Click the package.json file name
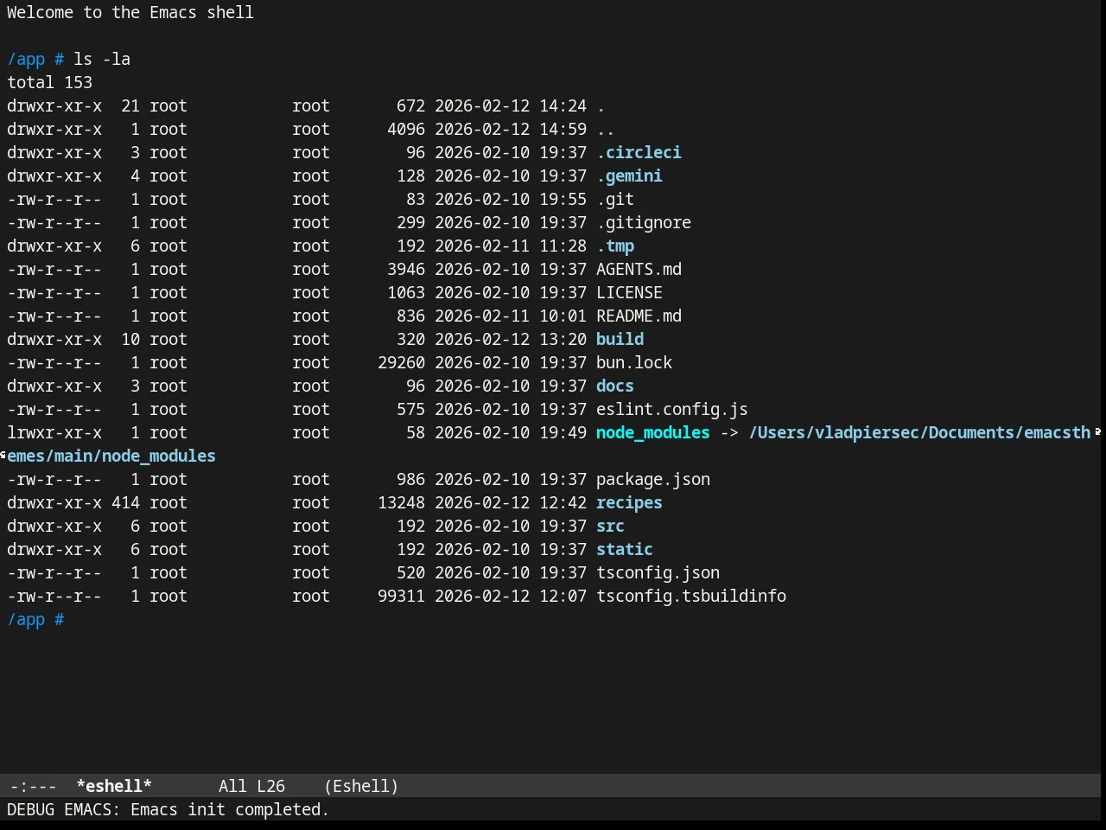 pos(653,479)
